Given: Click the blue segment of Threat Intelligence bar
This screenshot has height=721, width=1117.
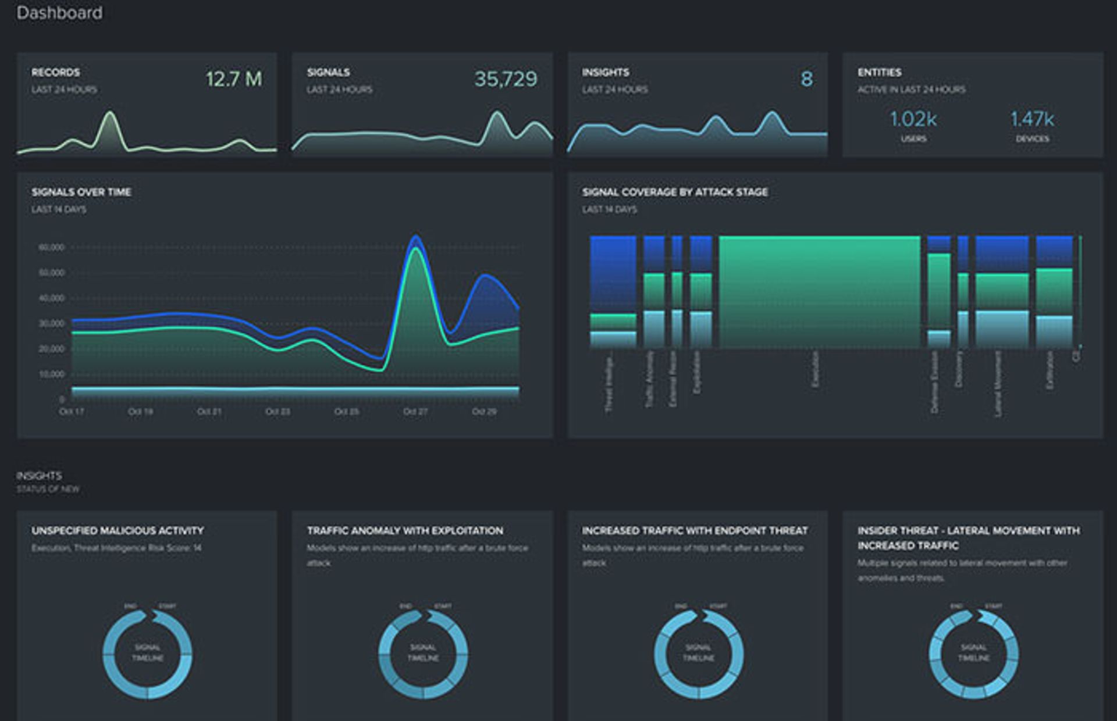Looking at the screenshot, I should [x=613, y=273].
